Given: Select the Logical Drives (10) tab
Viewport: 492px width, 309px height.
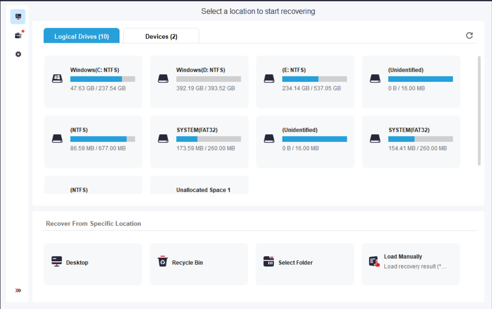Looking at the screenshot, I should click(81, 36).
